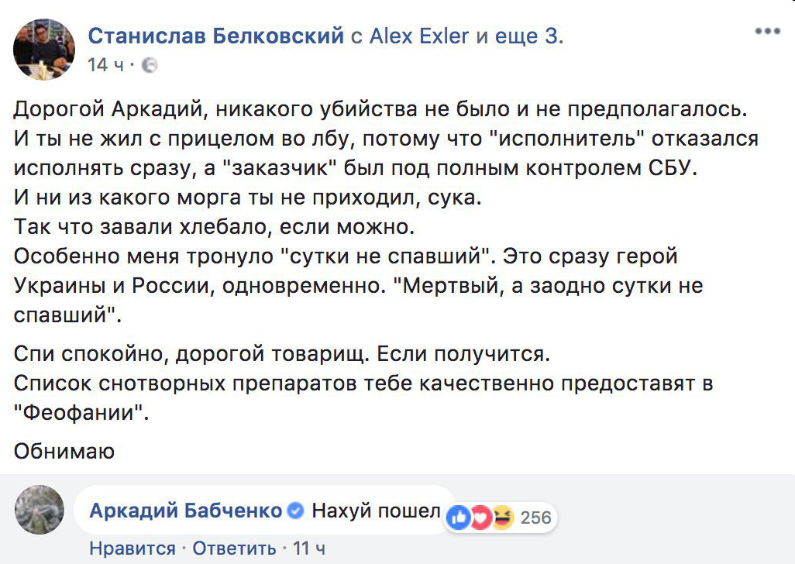
Task: Click Аркадий Бабченко's comment avatar
Action: tap(39, 511)
